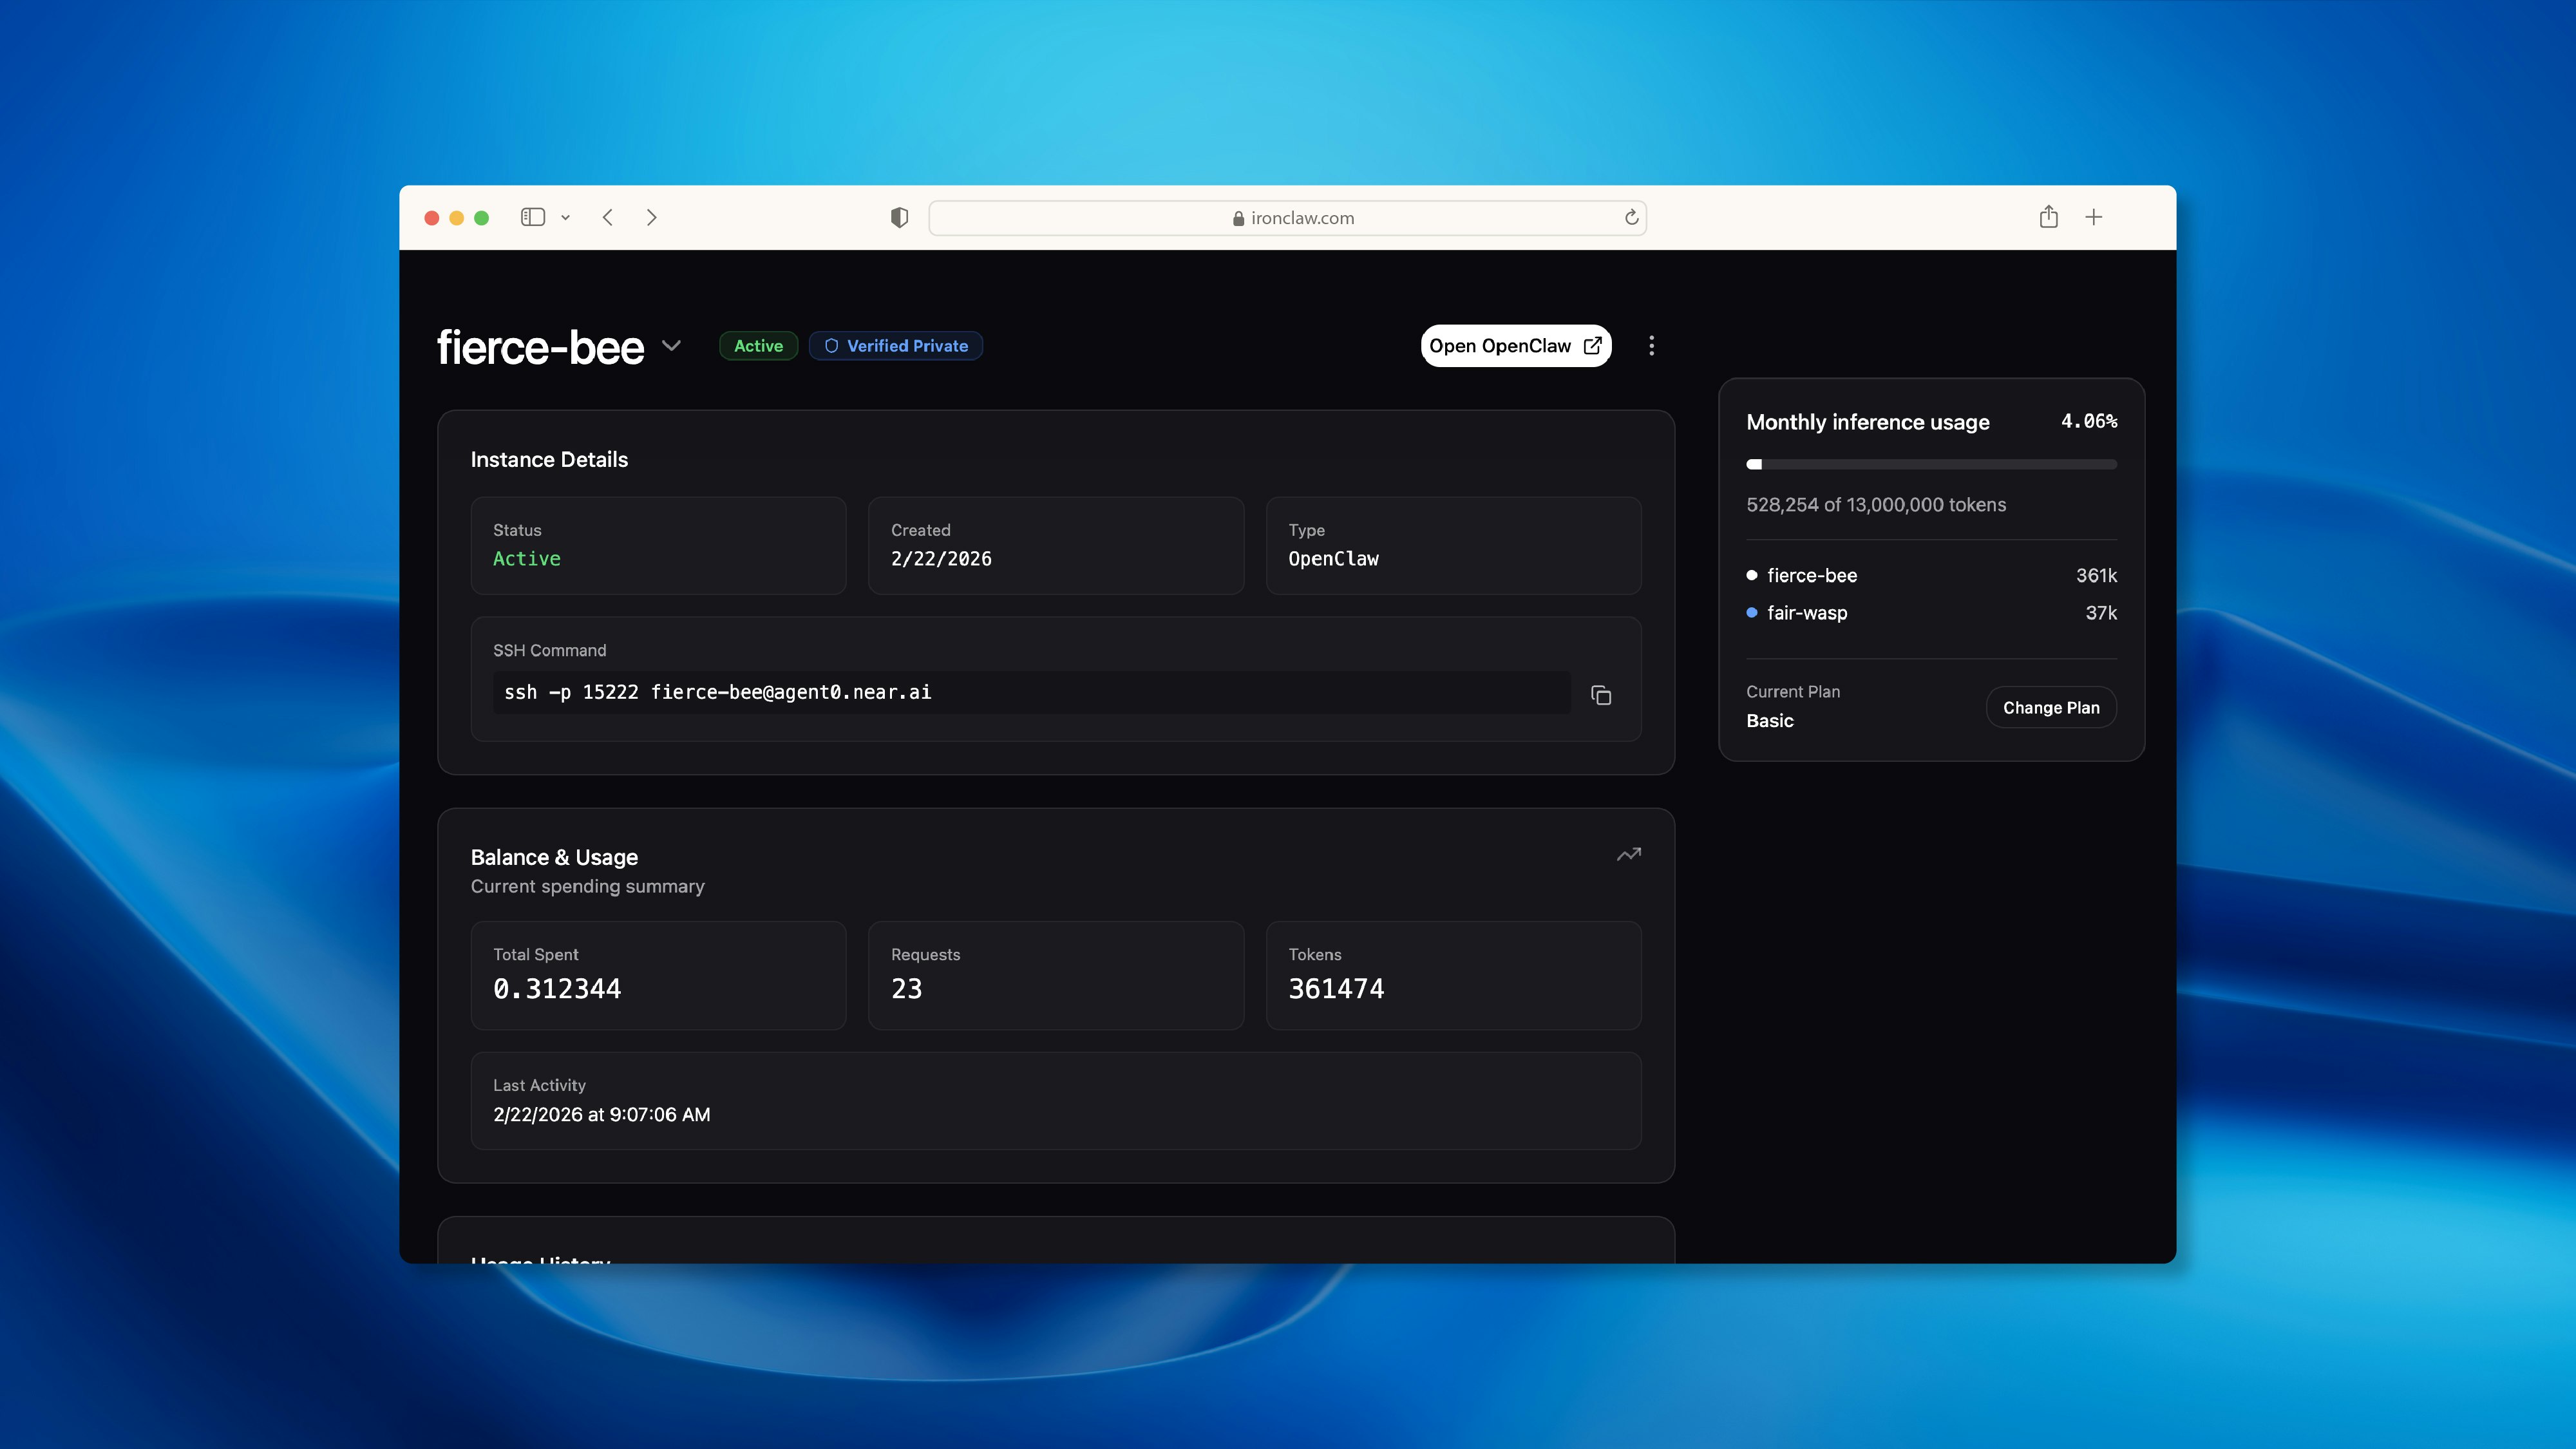Viewport: 2576px width, 1449px height.
Task: Click the usage trend chart icon
Action: pos(1629,854)
